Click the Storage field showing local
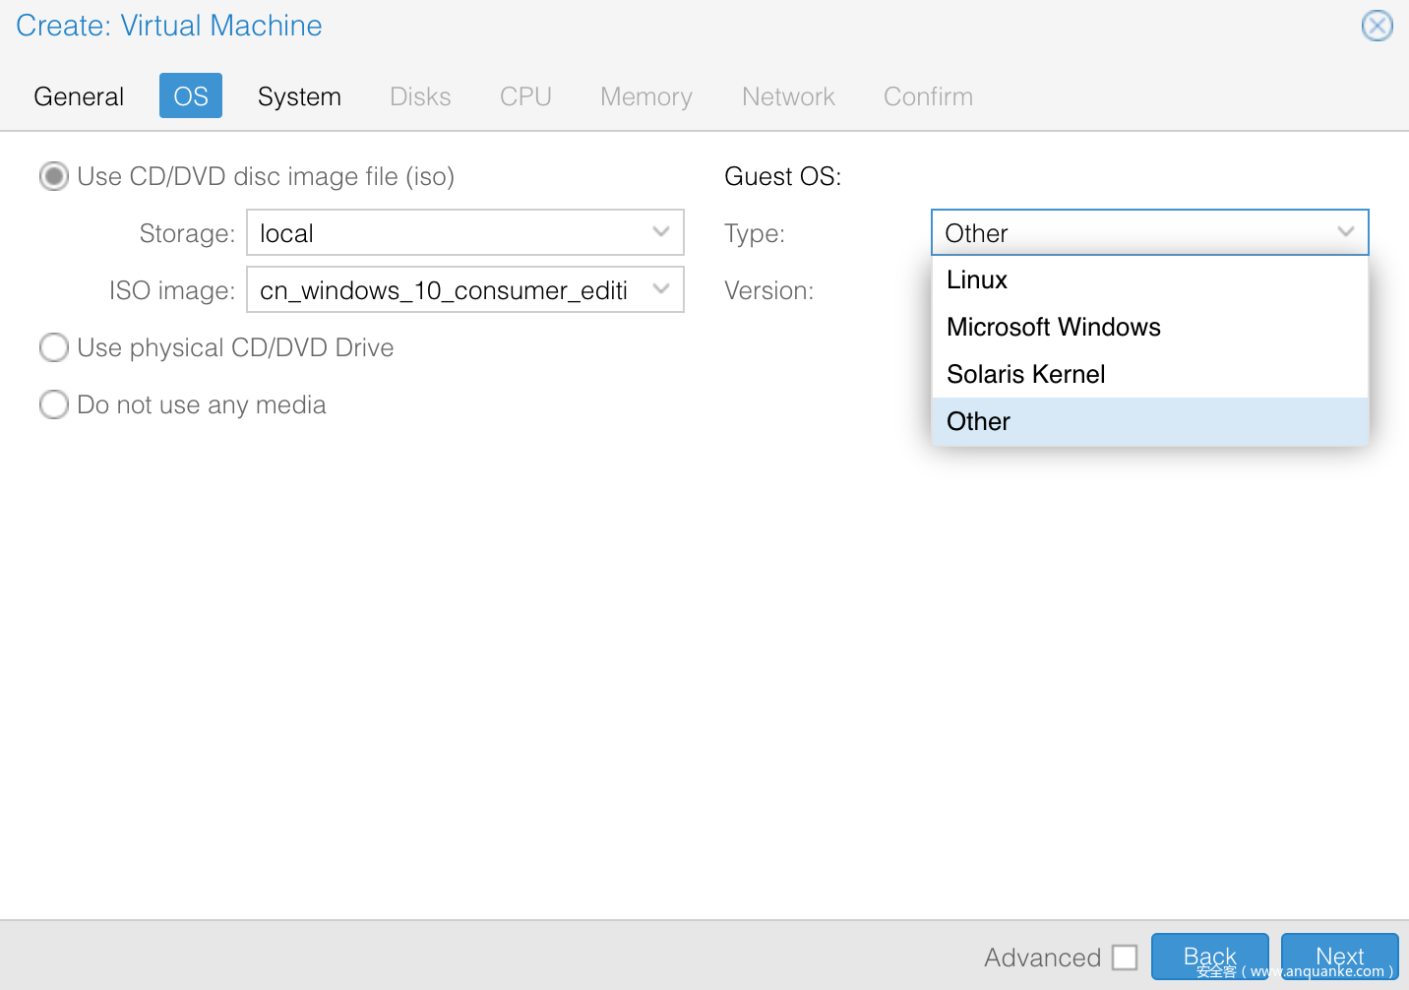 pos(443,233)
